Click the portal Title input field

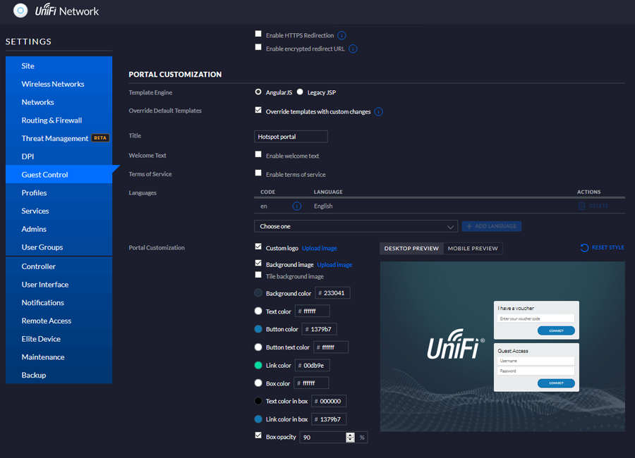click(x=291, y=137)
